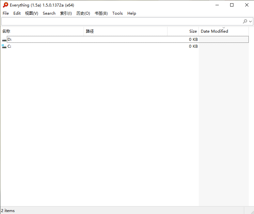Open the 历史(O) menu
This screenshot has width=254, height=214.
pos(83,13)
